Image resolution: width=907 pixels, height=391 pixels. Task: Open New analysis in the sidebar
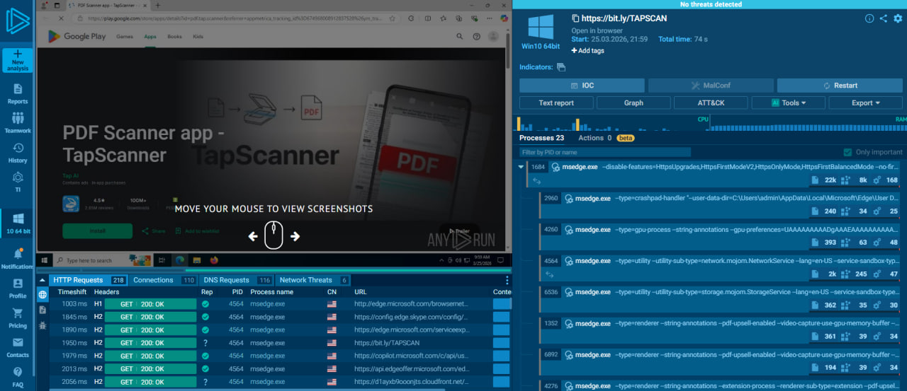pos(17,60)
